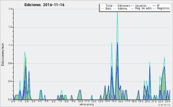Click the 0.0 y-axis value
The width and height of the screenshot is (173, 107).
[x=10, y=99]
